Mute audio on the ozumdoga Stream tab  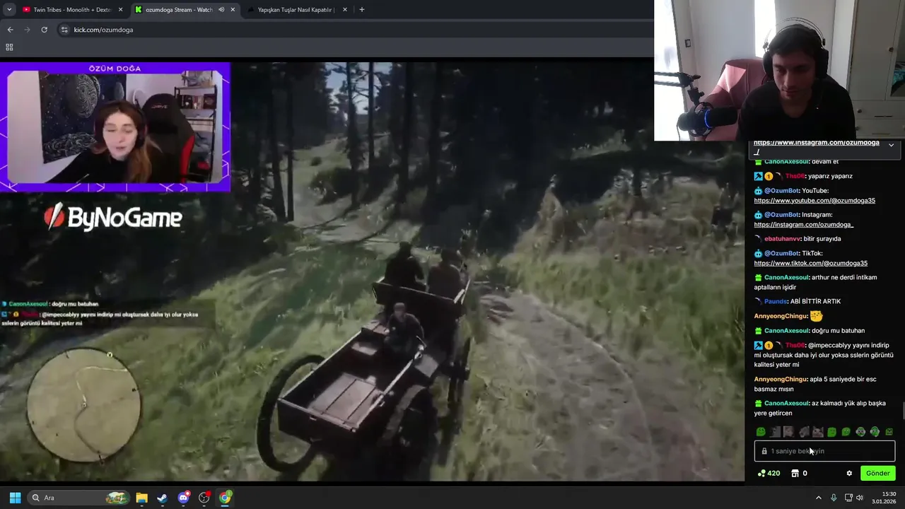coord(221,10)
